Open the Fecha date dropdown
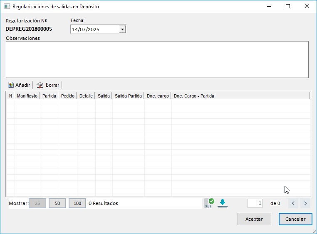This screenshot has width=317, height=234. (x=122, y=29)
